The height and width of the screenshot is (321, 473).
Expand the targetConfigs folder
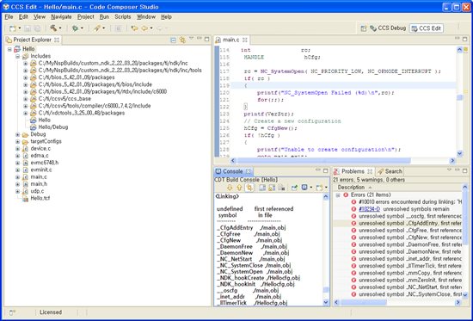17,141
